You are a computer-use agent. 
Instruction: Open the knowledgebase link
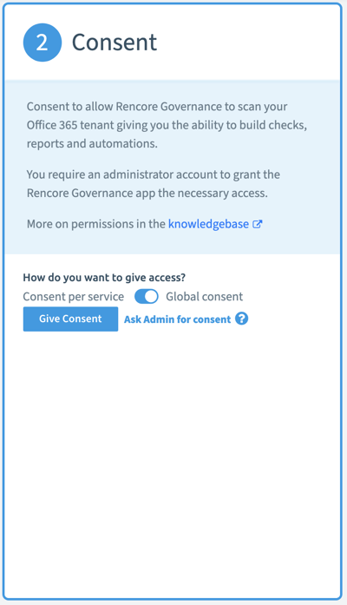click(208, 224)
